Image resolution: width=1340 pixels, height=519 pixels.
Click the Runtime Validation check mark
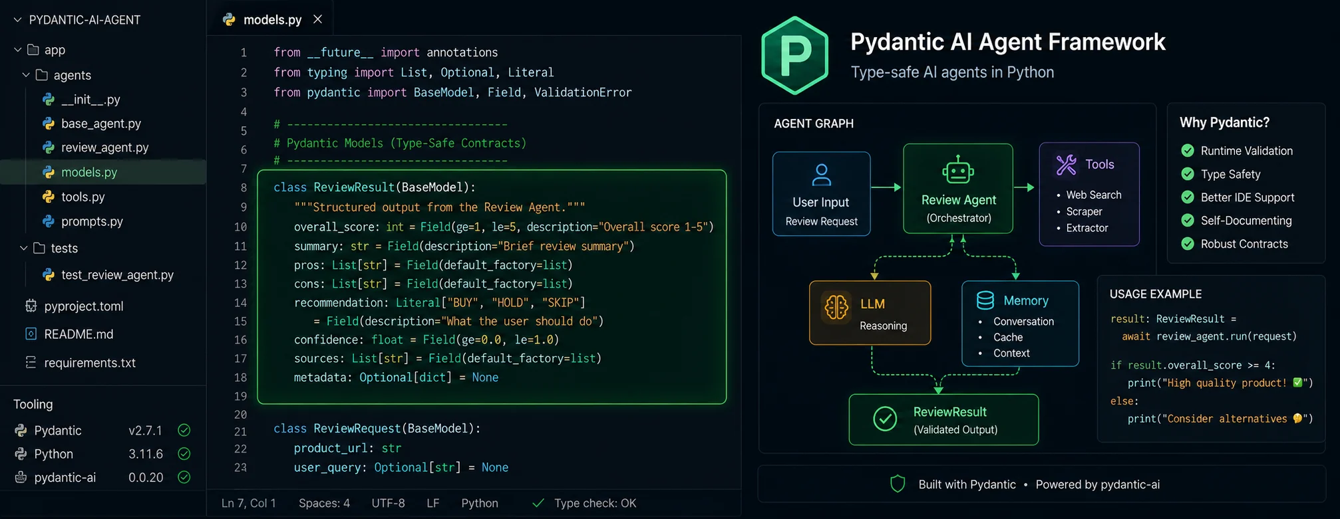coord(1188,151)
